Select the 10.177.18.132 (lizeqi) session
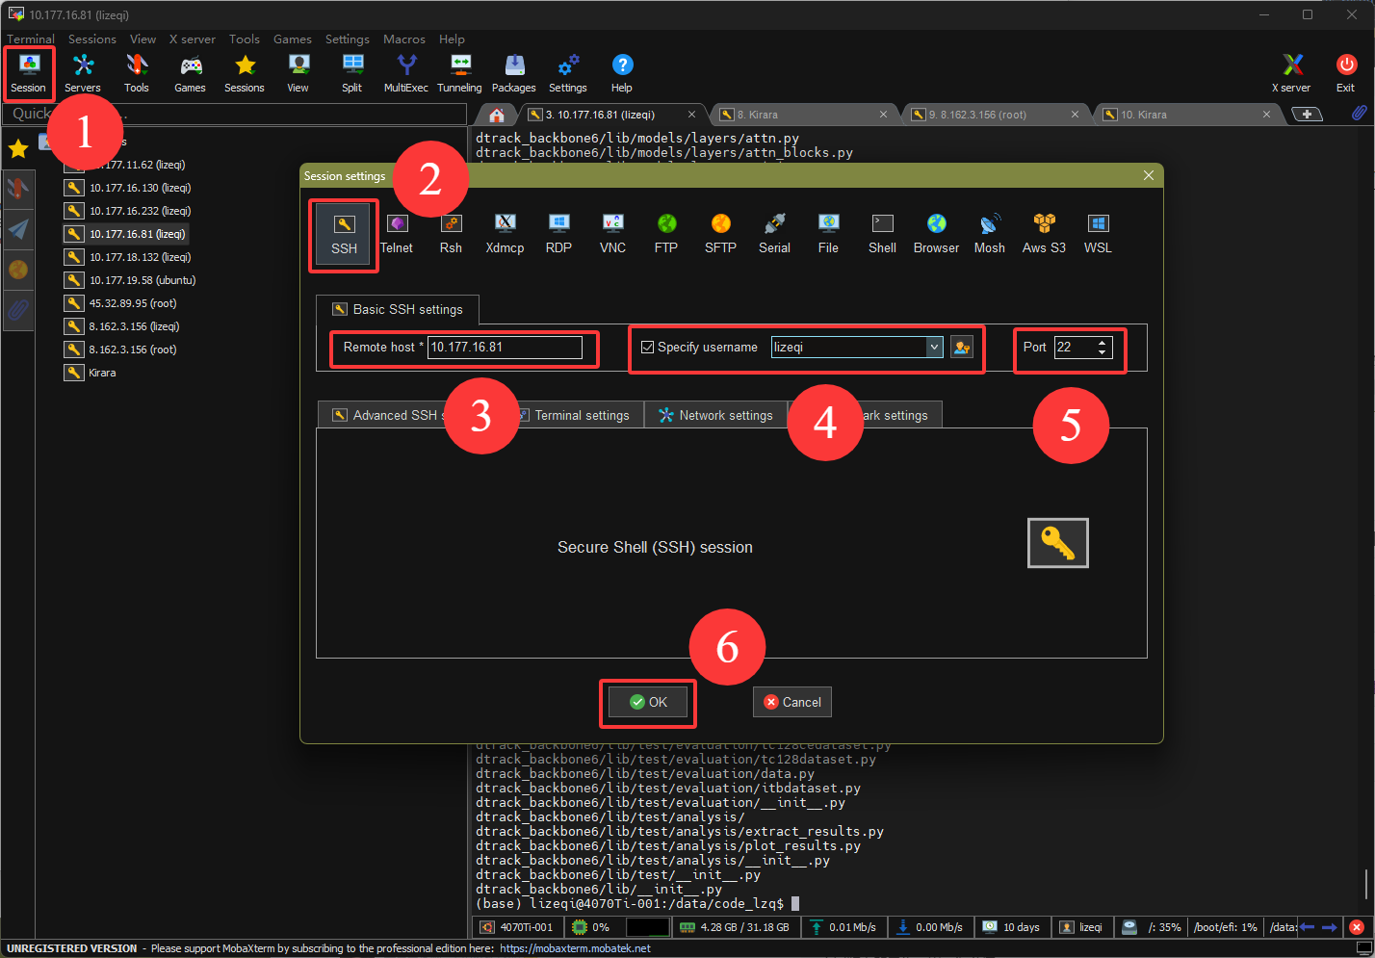1375x958 pixels. point(128,257)
